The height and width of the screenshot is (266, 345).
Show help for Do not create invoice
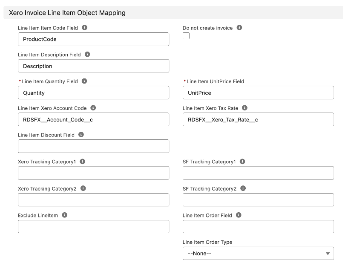239,28
